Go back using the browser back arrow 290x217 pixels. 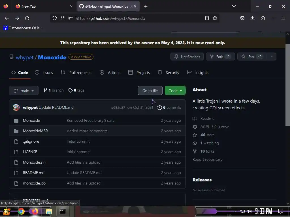point(7,18)
